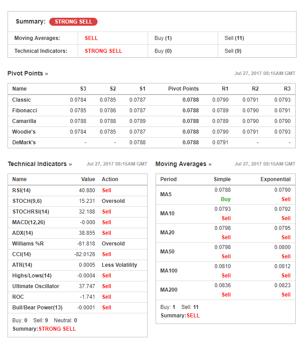Click the Bull/Bear Power(13) indicator name

click(x=37, y=308)
